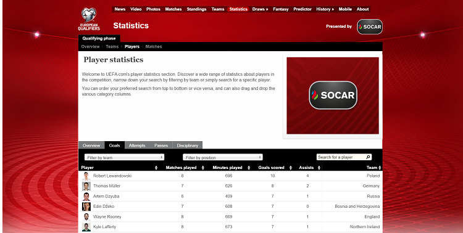Sort by Player column arrows
The image size is (463, 233).
(x=156, y=168)
